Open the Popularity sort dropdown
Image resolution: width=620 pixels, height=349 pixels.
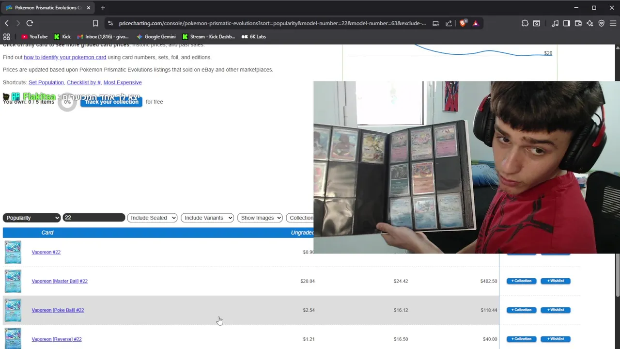click(x=31, y=218)
